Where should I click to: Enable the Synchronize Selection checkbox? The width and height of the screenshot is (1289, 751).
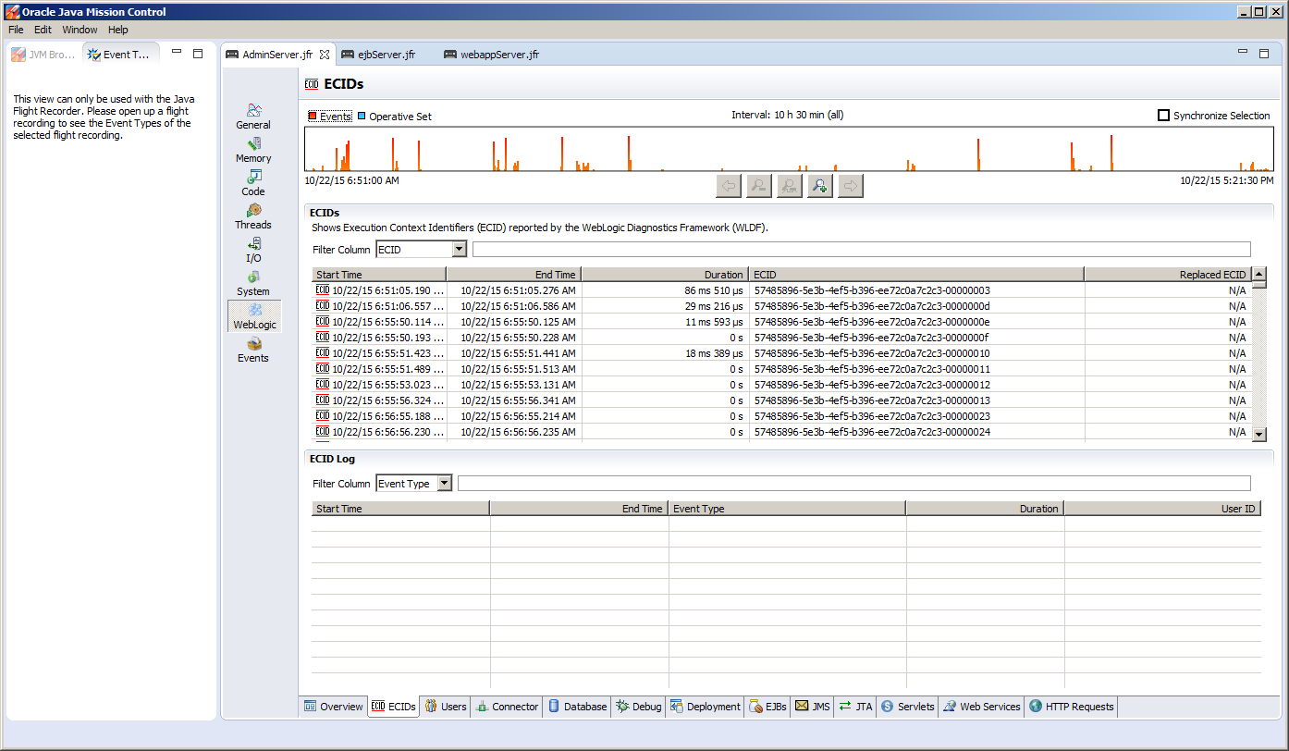coord(1164,116)
